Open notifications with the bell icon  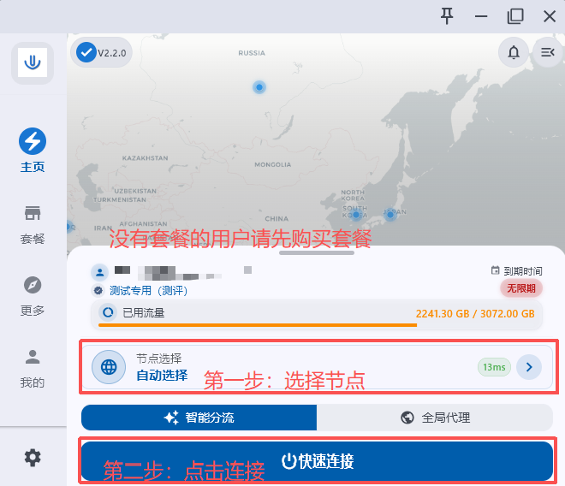514,52
